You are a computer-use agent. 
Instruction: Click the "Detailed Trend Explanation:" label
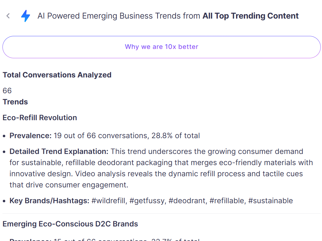click(x=59, y=151)
